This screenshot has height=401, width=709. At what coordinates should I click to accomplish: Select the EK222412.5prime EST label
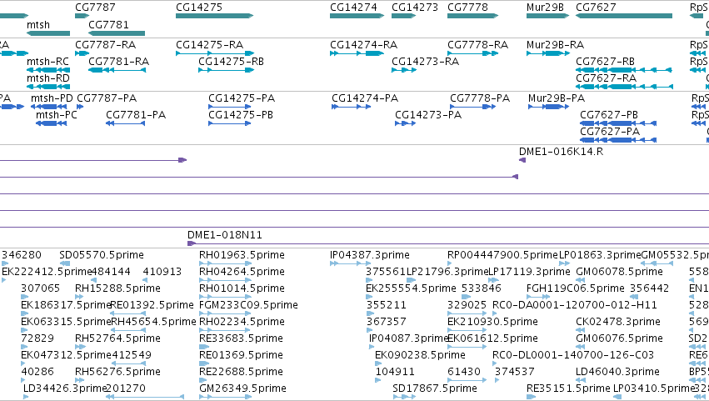47,272
